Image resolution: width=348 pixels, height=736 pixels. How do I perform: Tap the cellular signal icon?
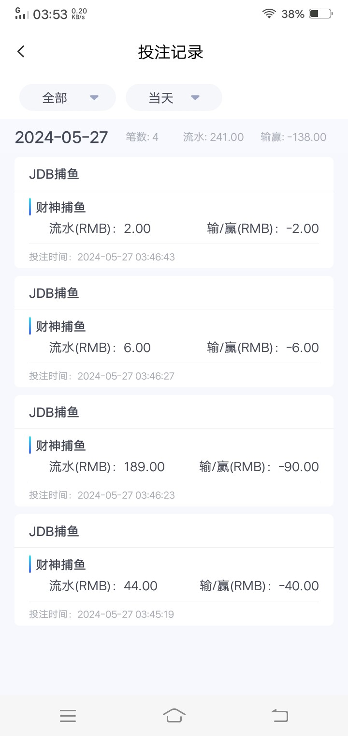(x=20, y=14)
